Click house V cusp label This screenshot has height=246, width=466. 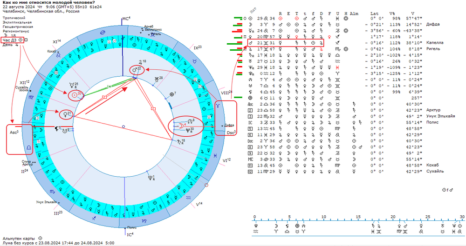[199, 205]
